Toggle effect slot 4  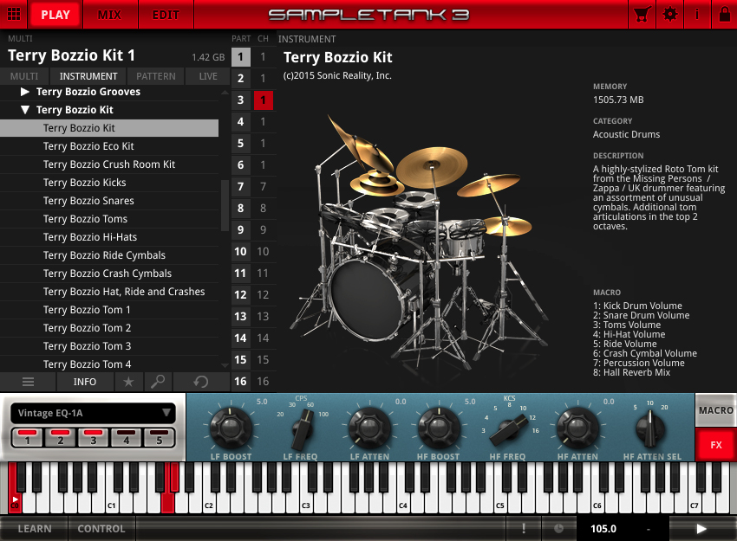point(126,437)
